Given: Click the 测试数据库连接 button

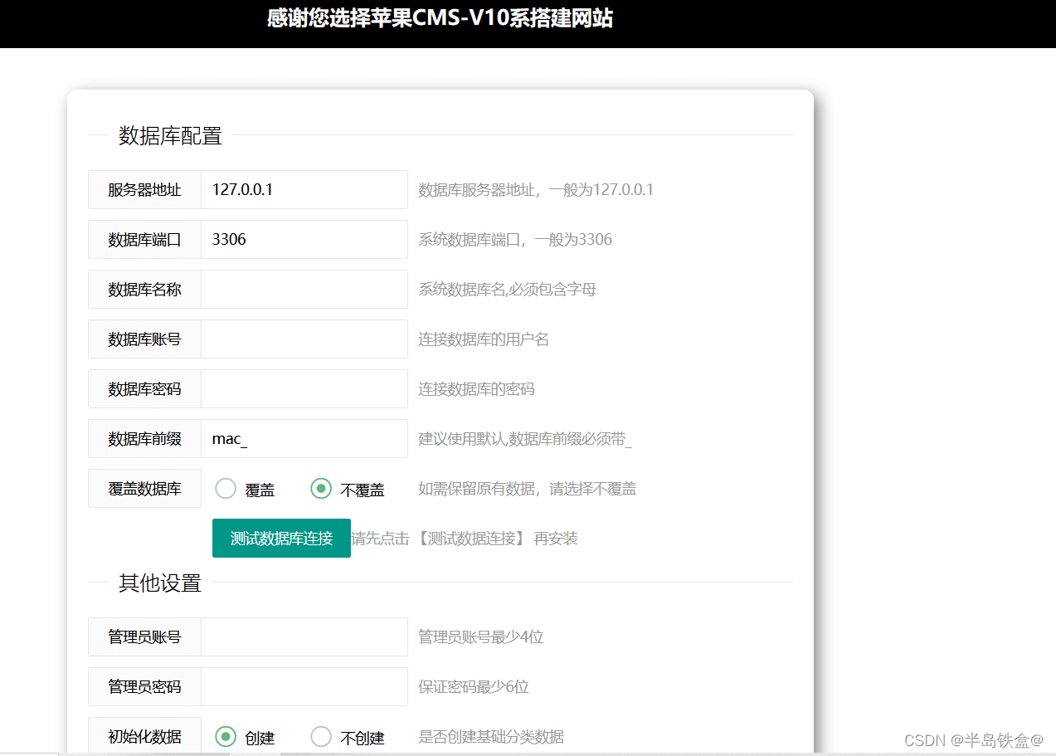Looking at the screenshot, I should pyautogui.click(x=281, y=538).
